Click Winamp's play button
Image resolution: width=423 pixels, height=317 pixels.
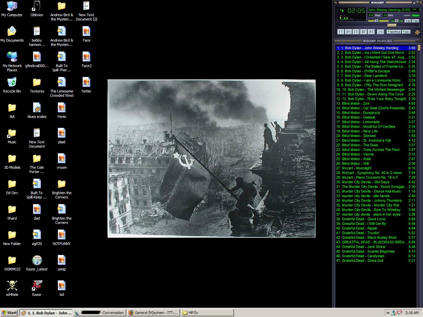point(348,32)
